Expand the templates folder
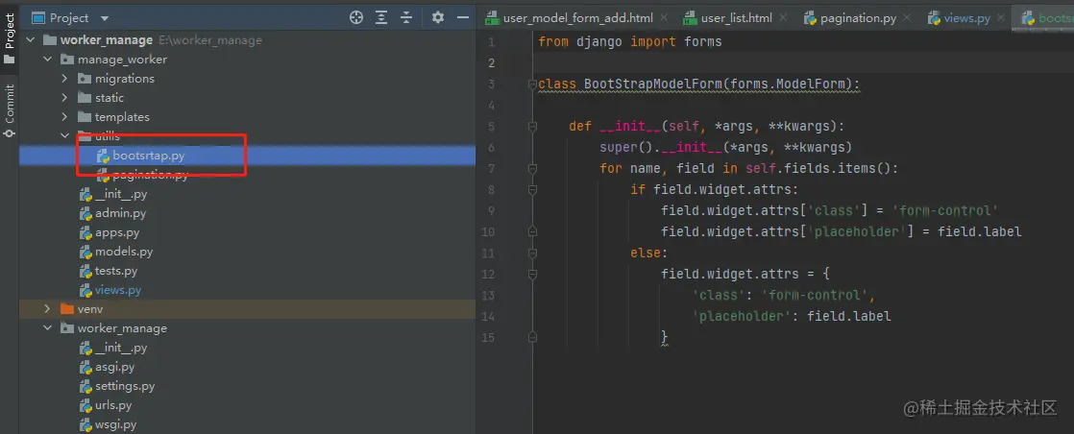 click(64, 117)
